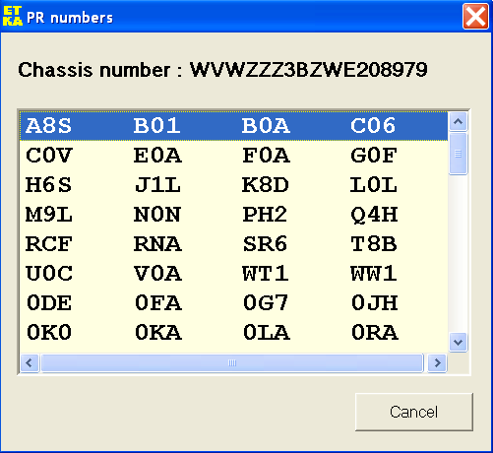Click the vertical scrollbar thumb
Image resolution: width=493 pixels, height=453 pixels.
[x=458, y=154]
